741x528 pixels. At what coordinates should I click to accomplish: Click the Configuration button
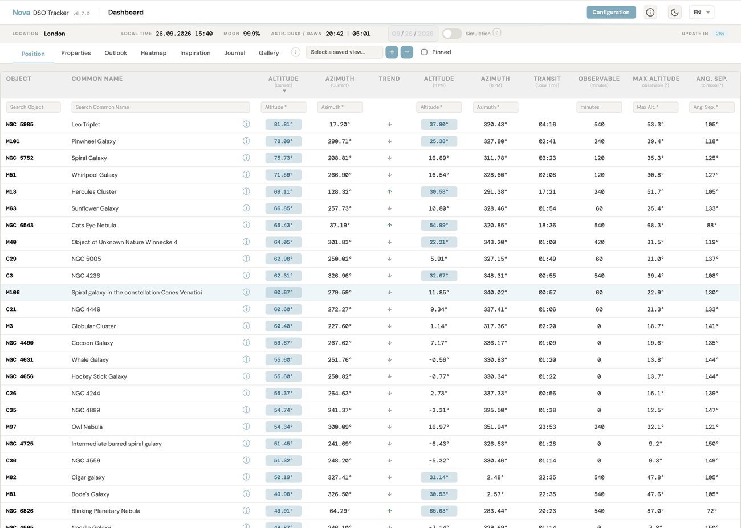coord(611,12)
